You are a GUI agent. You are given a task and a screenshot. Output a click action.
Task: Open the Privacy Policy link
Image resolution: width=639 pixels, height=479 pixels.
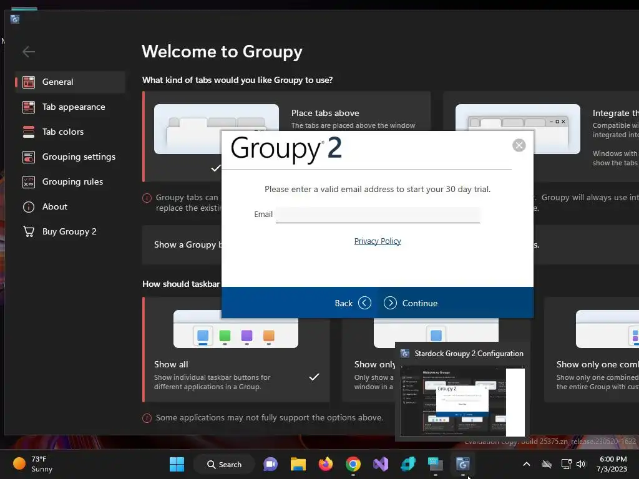pos(378,241)
